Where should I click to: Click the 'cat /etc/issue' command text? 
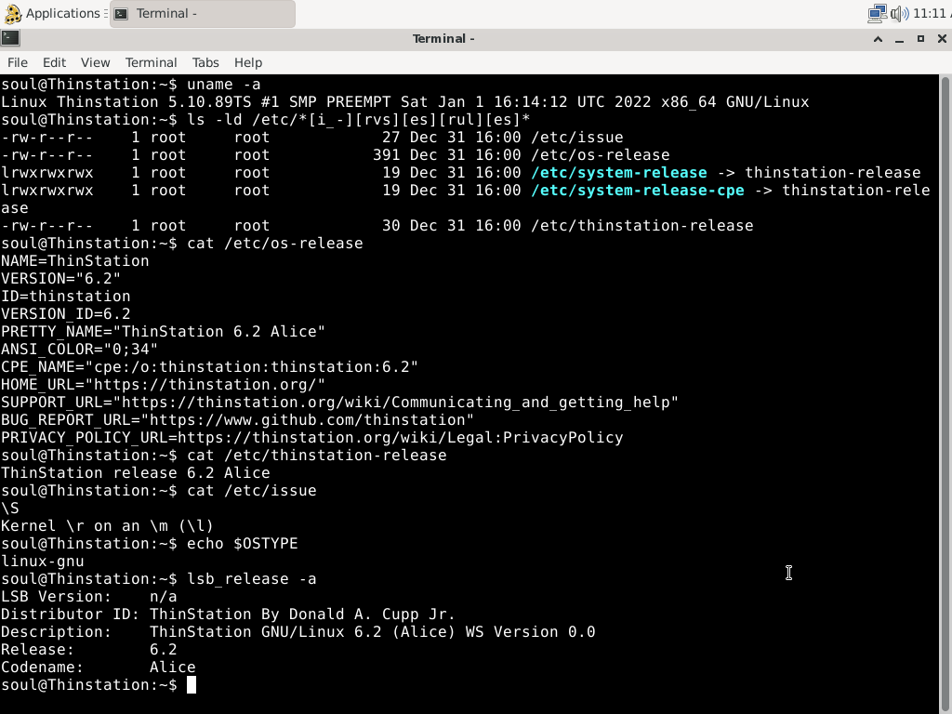[251, 491]
